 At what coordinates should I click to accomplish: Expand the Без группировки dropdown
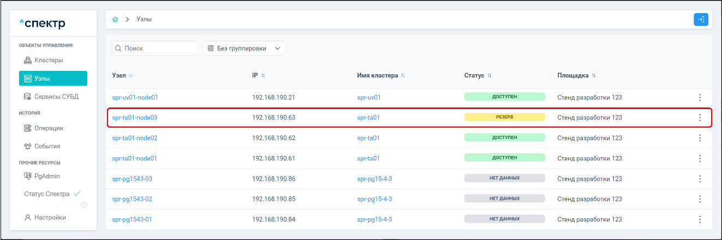click(244, 49)
